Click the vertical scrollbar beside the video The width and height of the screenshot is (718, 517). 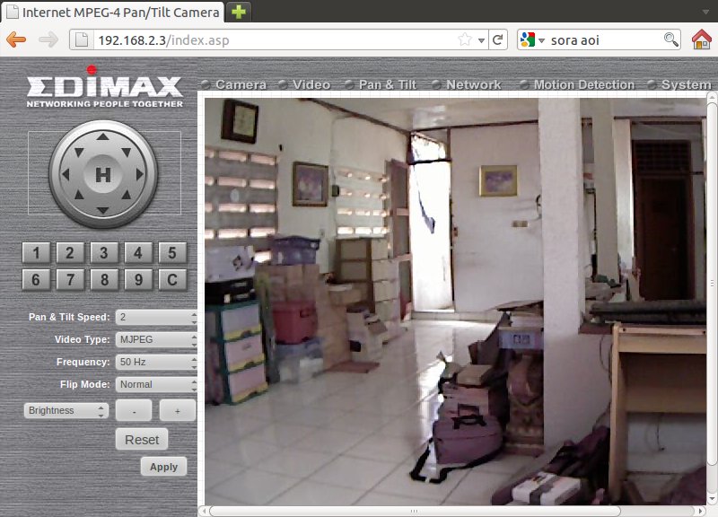[712, 284]
